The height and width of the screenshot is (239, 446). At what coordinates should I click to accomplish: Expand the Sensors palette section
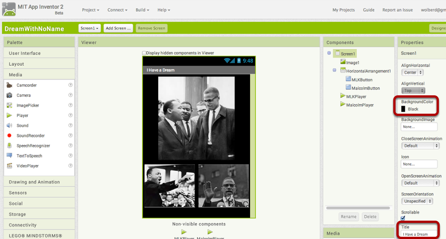click(x=39, y=193)
